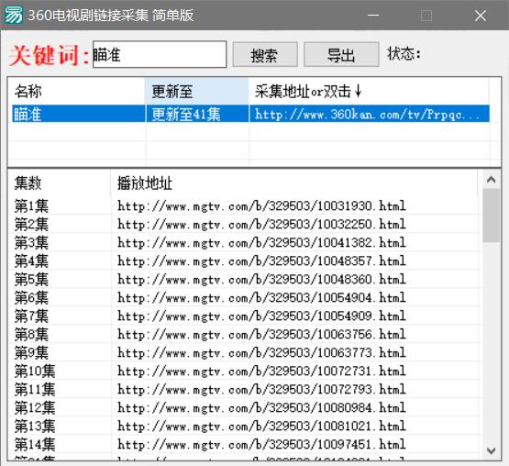Click the vertical scrollbar thumb
The image size is (509, 466).
pyautogui.click(x=491, y=216)
